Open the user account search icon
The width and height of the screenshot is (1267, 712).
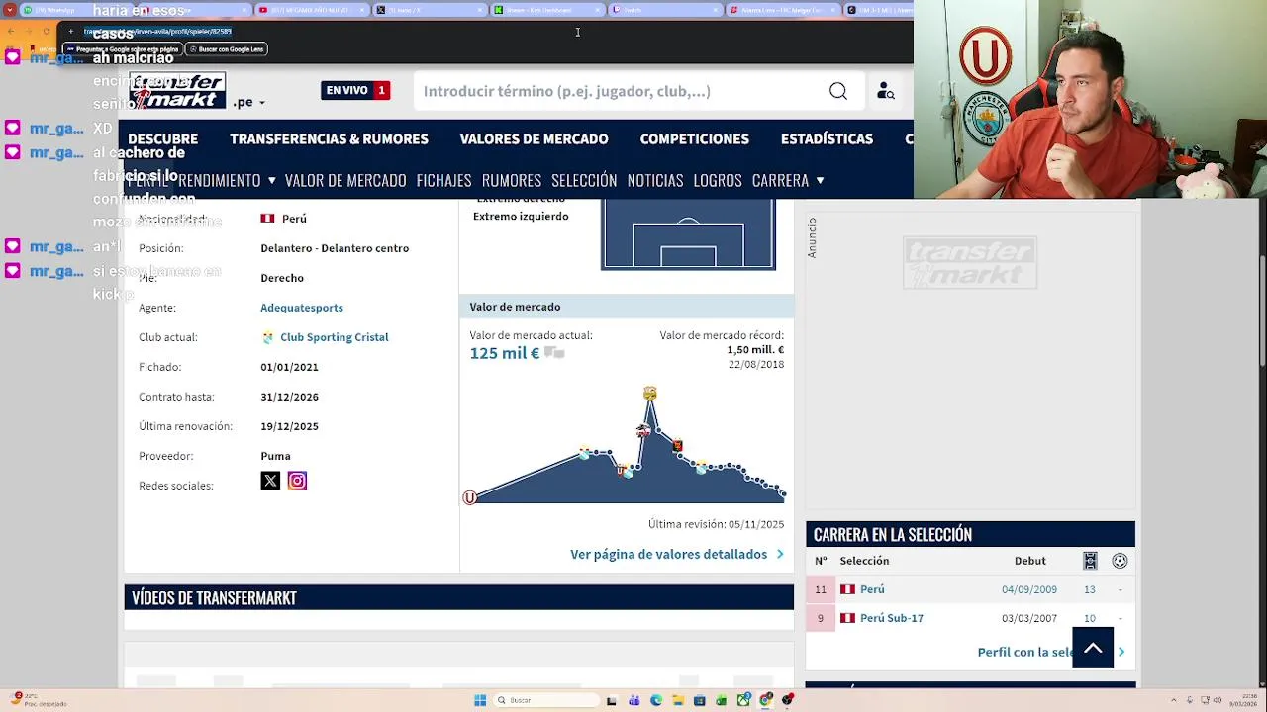point(886,91)
